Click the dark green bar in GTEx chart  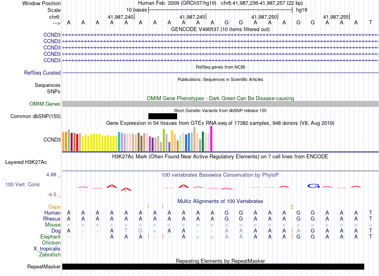[x=203, y=141]
